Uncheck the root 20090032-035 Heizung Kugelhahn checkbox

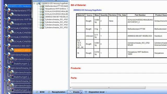tap(37, 4)
